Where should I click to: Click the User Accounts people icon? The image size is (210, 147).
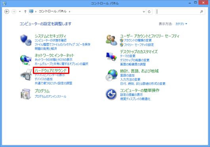point(111,40)
